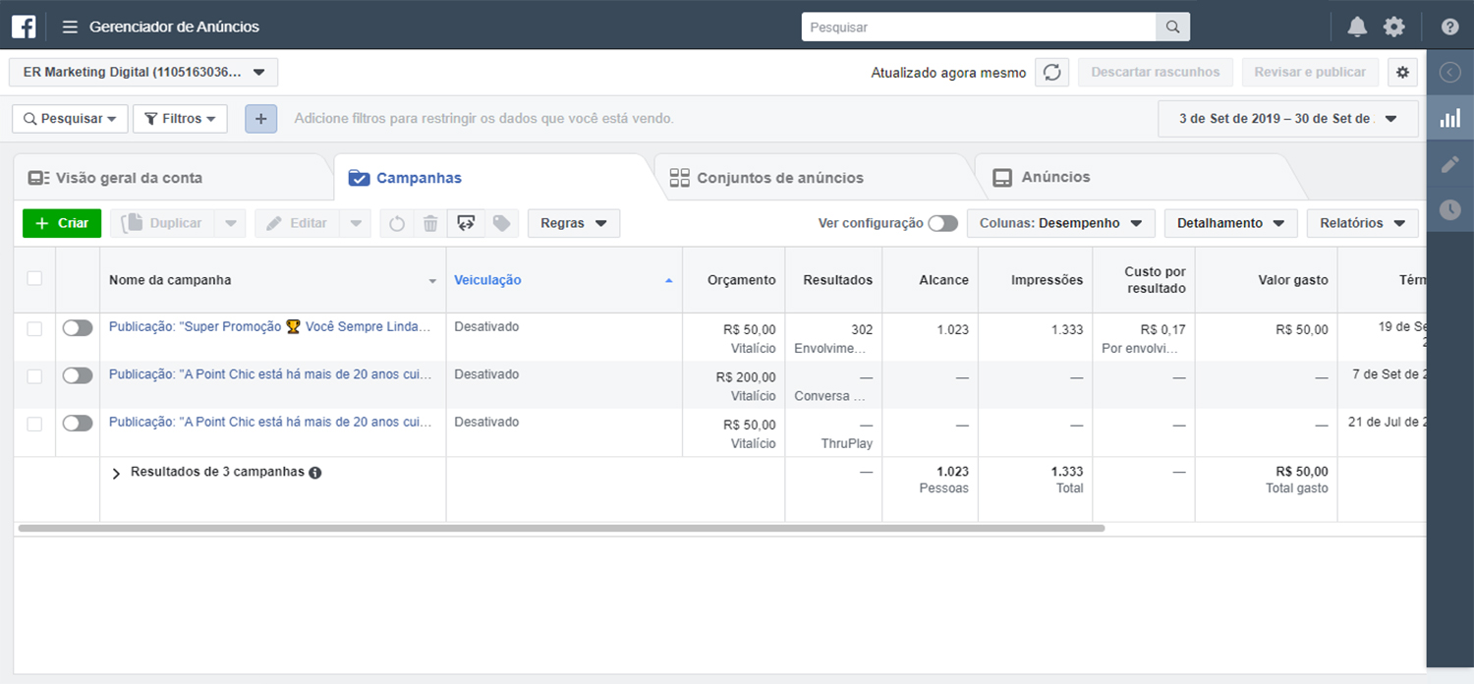Image resolution: width=1474 pixels, height=684 pixels.
Task: Expand Resultados de 3 campanhas row
Action: pyautogui.click(x=116, y=473)
